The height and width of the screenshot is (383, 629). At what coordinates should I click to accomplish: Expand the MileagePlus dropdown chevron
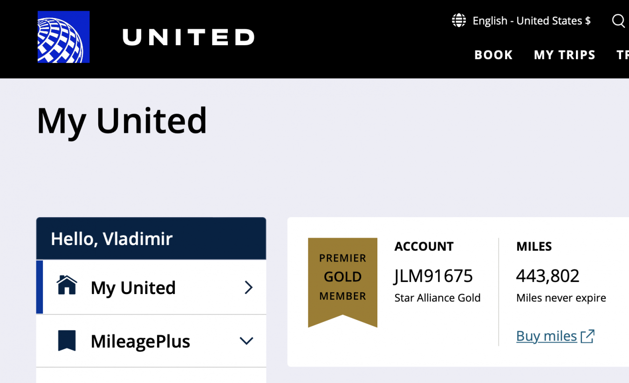tap(246, 341)
